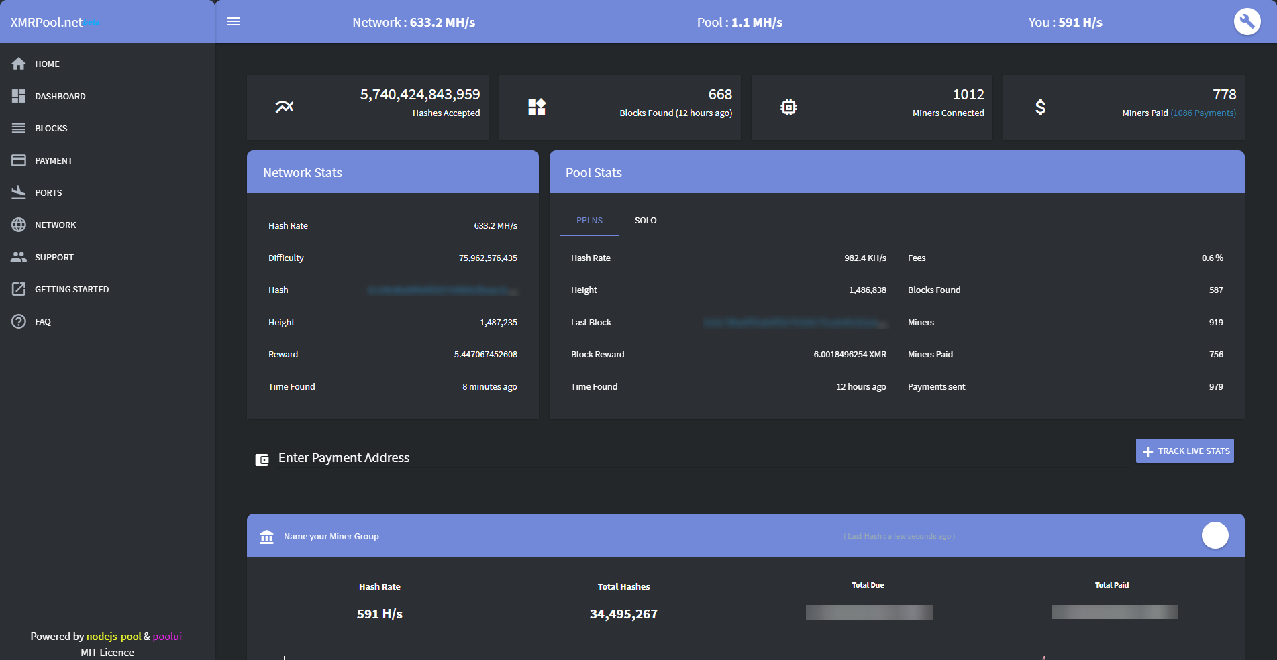Viewport: 1277px width, 660px height.
Task: Click the 8 minutes ago value
Action: click(x=490, y=387)
